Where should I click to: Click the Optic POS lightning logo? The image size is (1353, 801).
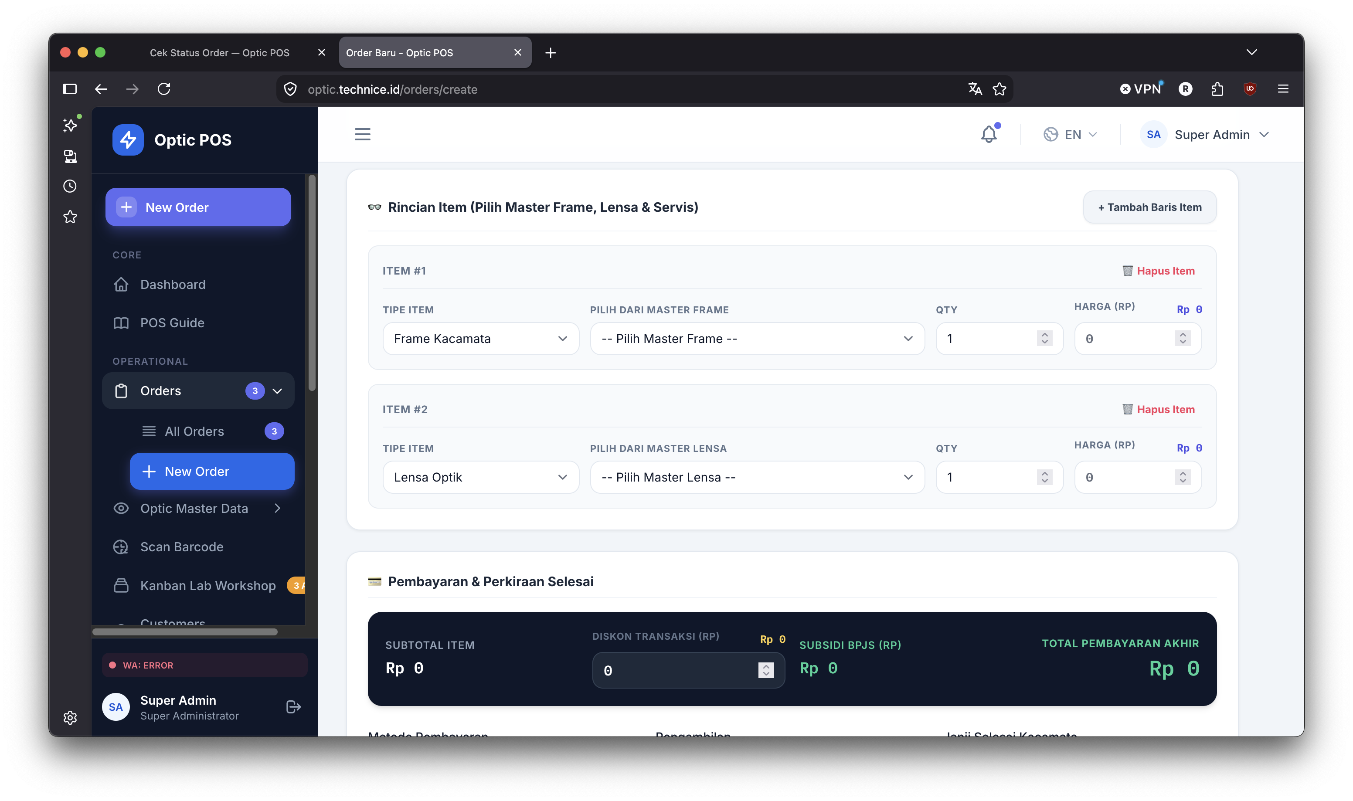[128, 140]
